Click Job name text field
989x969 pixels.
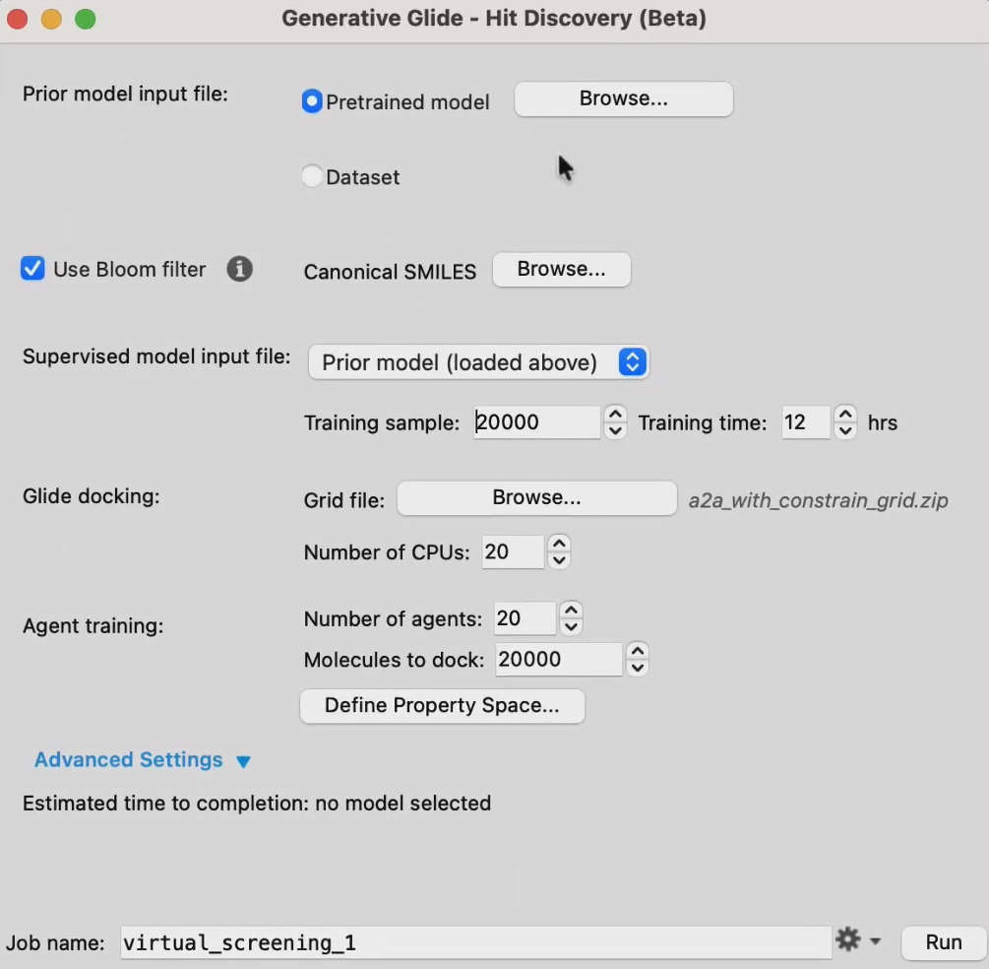pyautogui.click(x=475, y=942)
